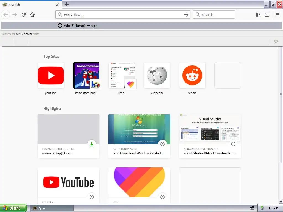Click history clock icon on YouTube card

92,197
